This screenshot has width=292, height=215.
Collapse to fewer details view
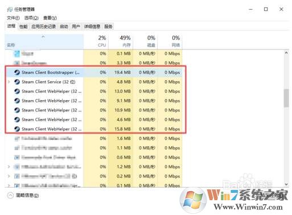(23, 195)
